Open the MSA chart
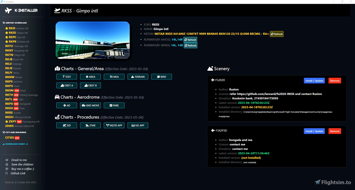 [114, 77]
